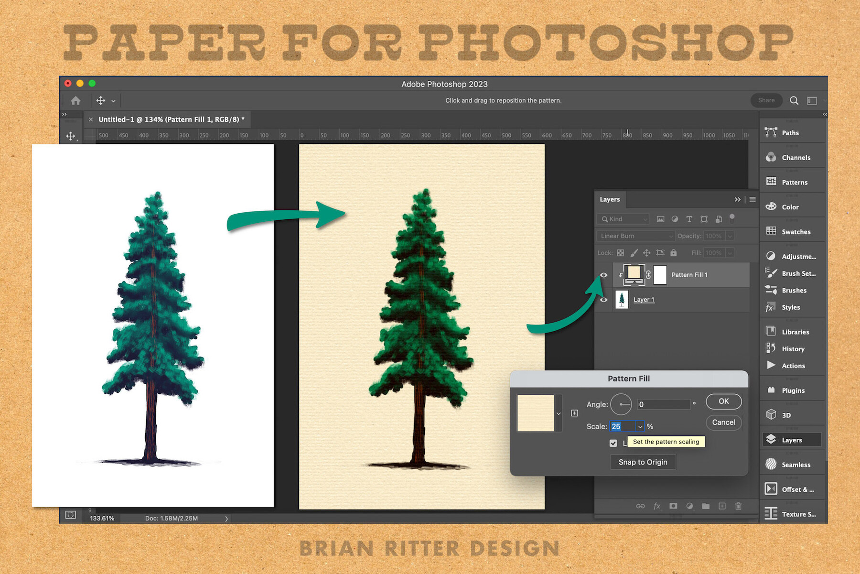The height and width of the screenshot is (574, 860).
Task: Click the Snap to Origin button
Action: 643,462
